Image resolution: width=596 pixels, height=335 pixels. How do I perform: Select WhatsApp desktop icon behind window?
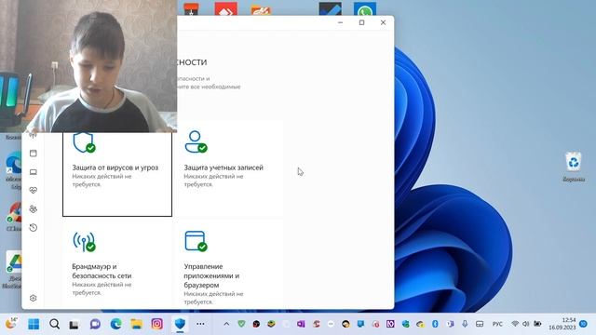364,8
